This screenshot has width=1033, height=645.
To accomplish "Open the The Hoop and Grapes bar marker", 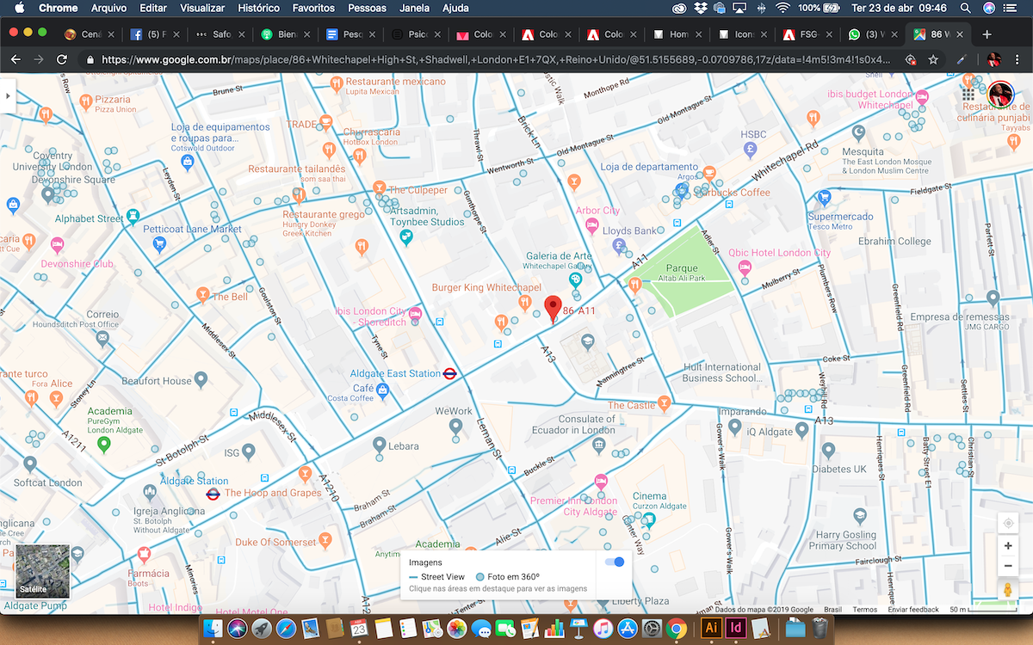I will coord(304,474).
